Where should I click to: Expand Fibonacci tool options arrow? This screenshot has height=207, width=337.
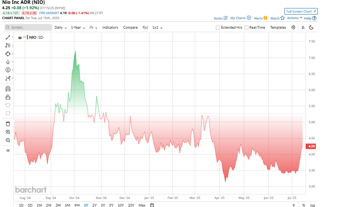pos(13,46)
